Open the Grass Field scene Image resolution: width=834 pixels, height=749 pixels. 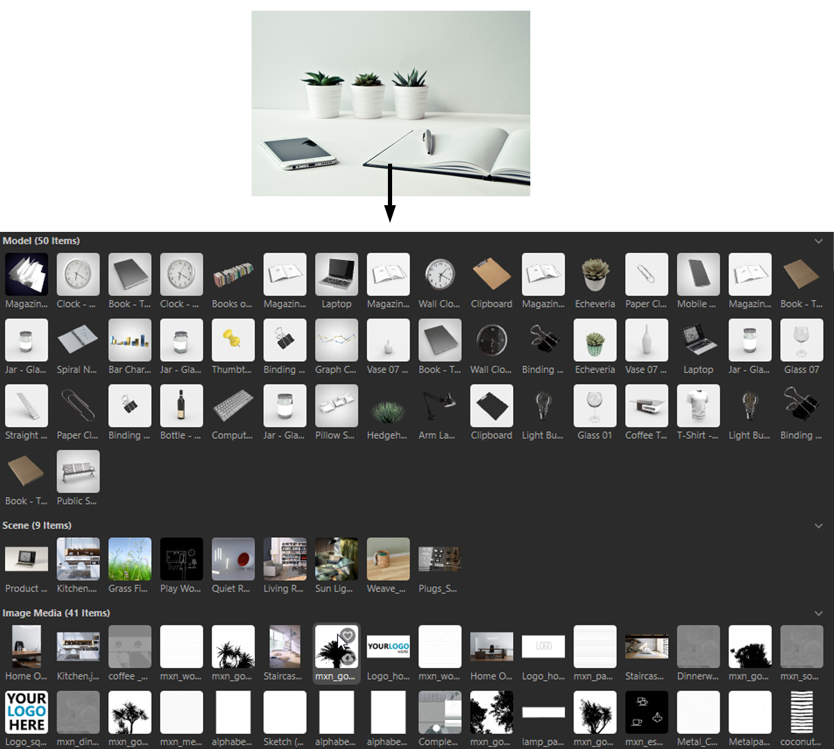point(129,559)
